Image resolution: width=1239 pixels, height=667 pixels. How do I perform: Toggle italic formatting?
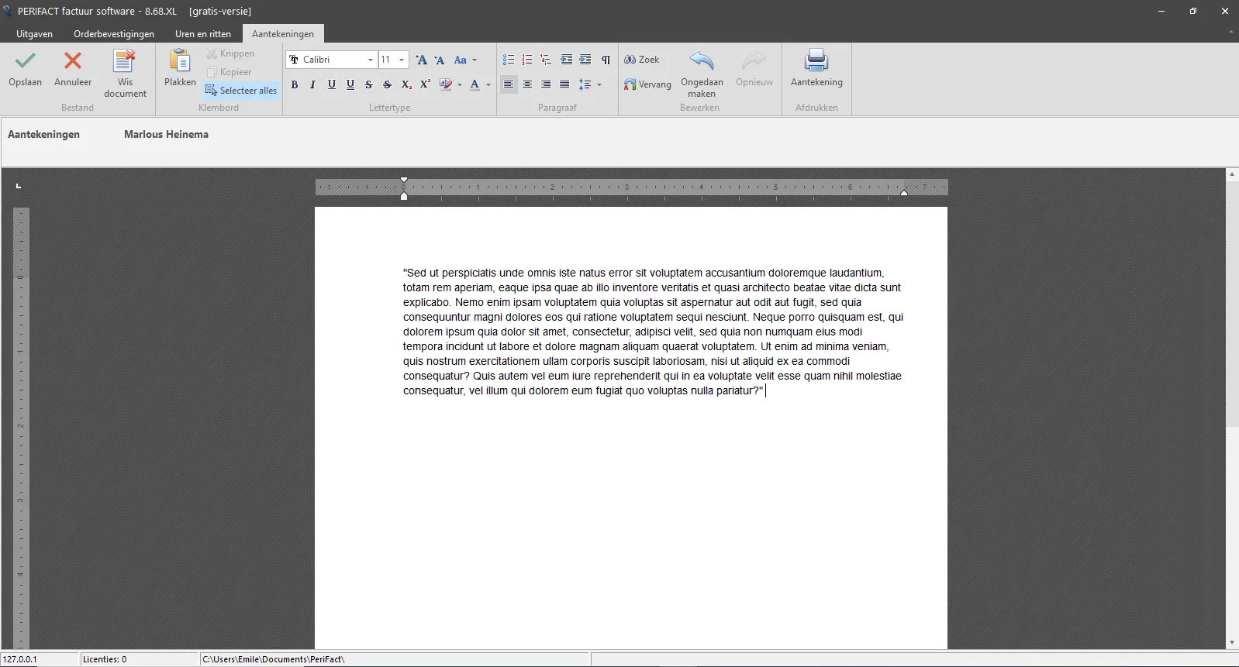pyautogui.click(x=312, y=84)
